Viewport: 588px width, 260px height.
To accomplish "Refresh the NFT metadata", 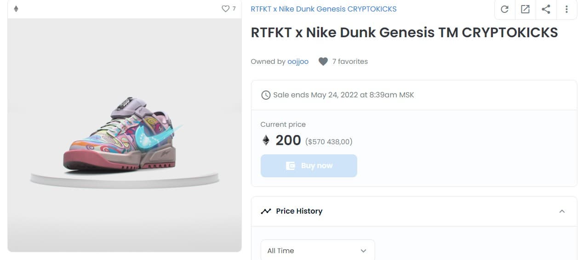I will 504,9.
